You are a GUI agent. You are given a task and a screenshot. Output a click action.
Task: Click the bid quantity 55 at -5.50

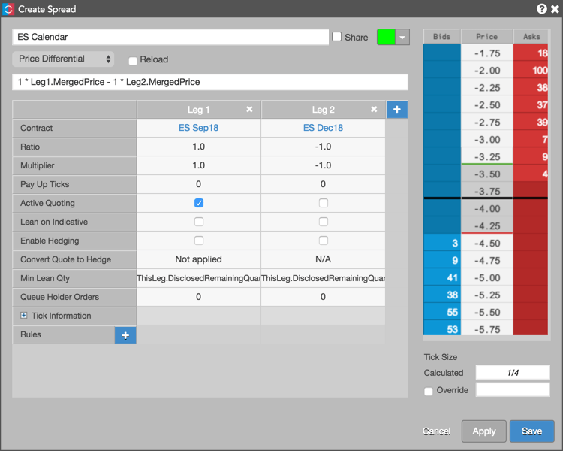[x=442, y=312]
